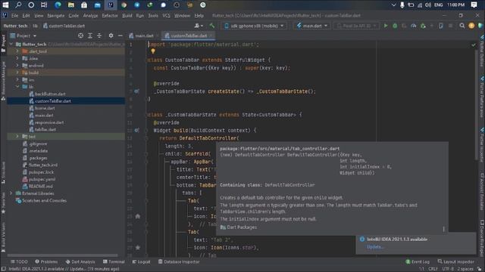The height and width of the screenshot is (272, 485).
Task: Click the three-dots menu in documentation popup
Action: [x=443, y=229]
